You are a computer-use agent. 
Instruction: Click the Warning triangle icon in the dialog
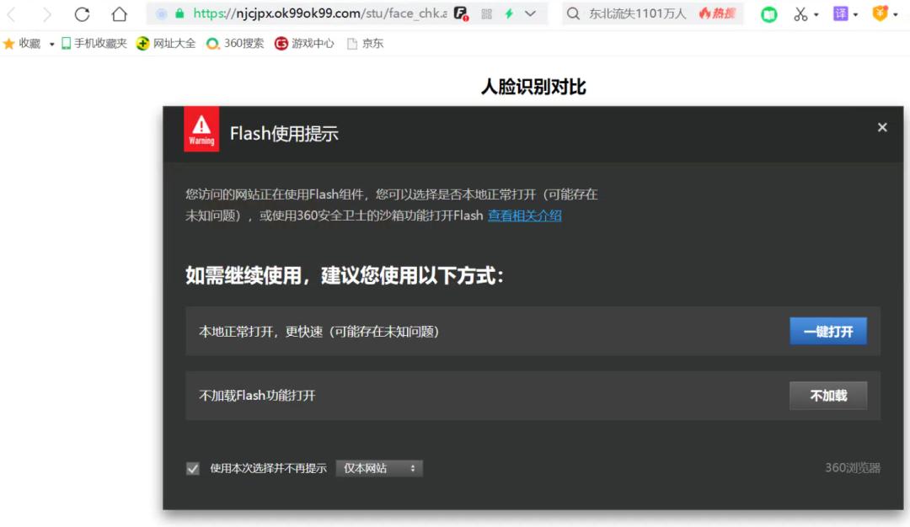[201, 129]
